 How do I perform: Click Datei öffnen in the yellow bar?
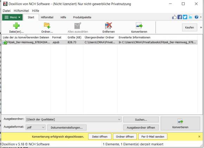[100, 136]
